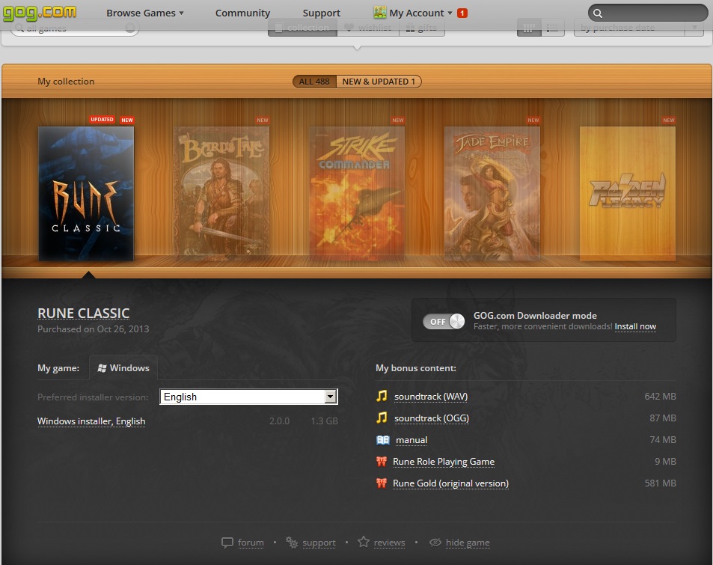Select the Rune Classic cover
The width and height of the screenshot is (713, 565).
tap(86, 193)
